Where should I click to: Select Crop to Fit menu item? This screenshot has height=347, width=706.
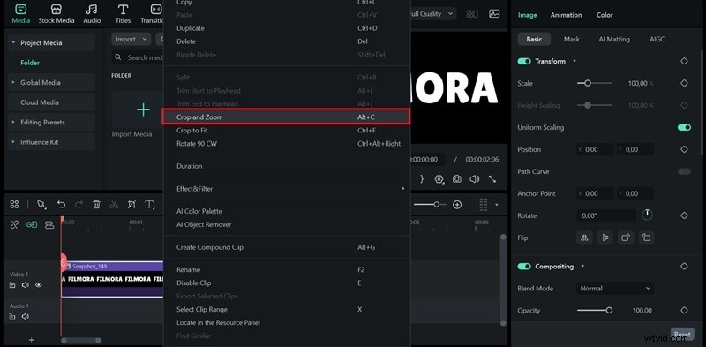tap(286, 131)
